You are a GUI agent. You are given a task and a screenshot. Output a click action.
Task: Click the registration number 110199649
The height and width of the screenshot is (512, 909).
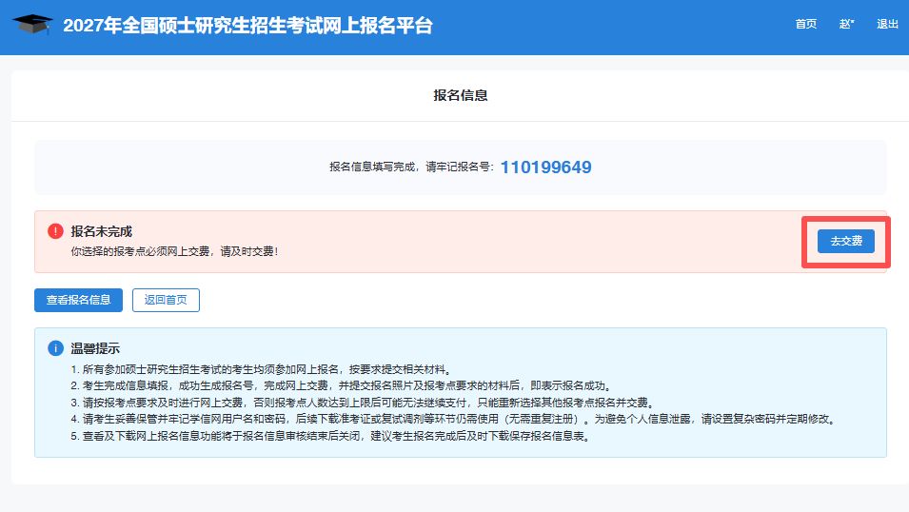(545, 167)
